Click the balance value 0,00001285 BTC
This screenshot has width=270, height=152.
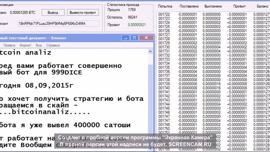click(22, 13)
